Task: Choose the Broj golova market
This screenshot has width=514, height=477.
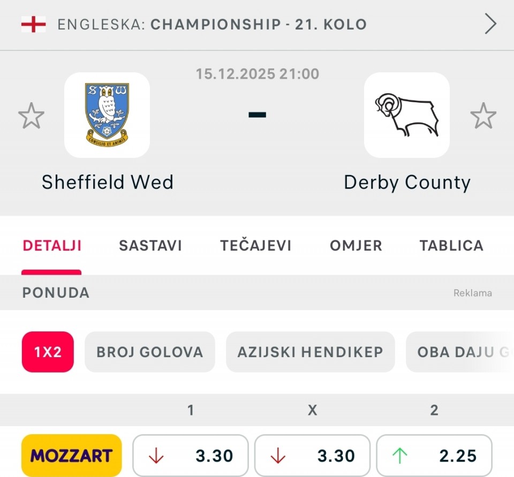Action: coord(150,352)
